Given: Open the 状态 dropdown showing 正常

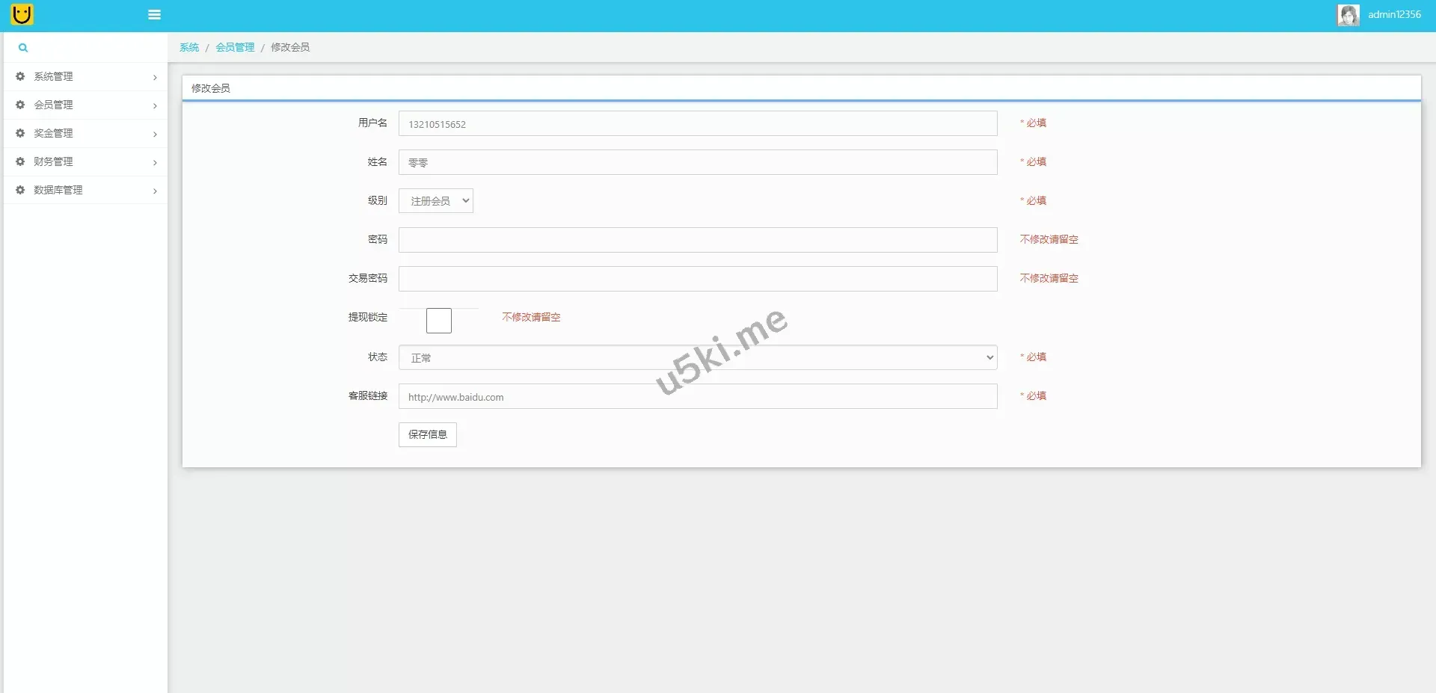Looking at the screenshot, I should (x=697, y=357).
